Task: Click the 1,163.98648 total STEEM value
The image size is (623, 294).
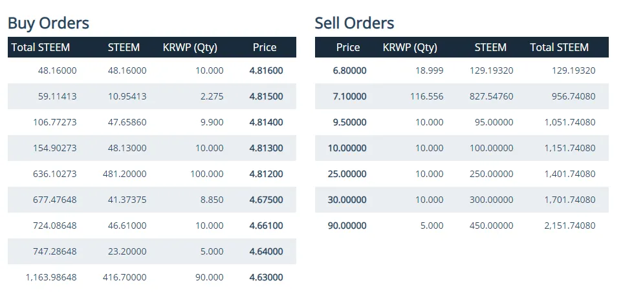Action: 51,277
